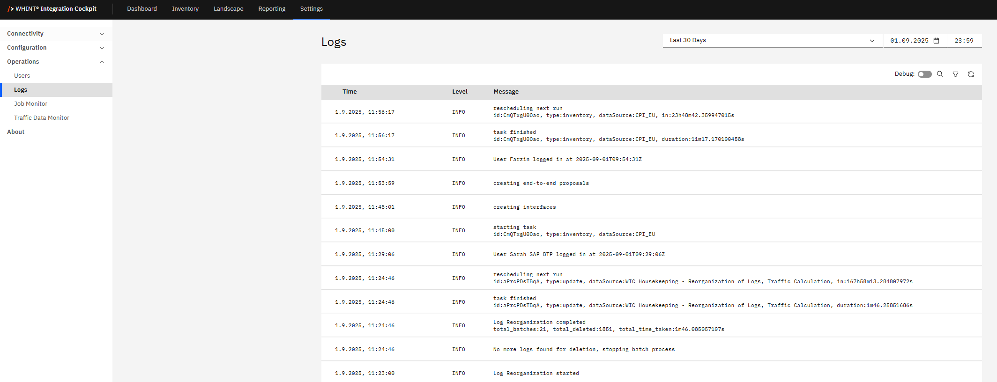
Task: Open the filter icon in logs toolbar
Action: point(955,74)
